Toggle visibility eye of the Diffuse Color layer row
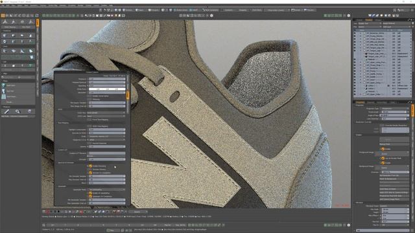This screenshot has height=233, width=415. 355,85
